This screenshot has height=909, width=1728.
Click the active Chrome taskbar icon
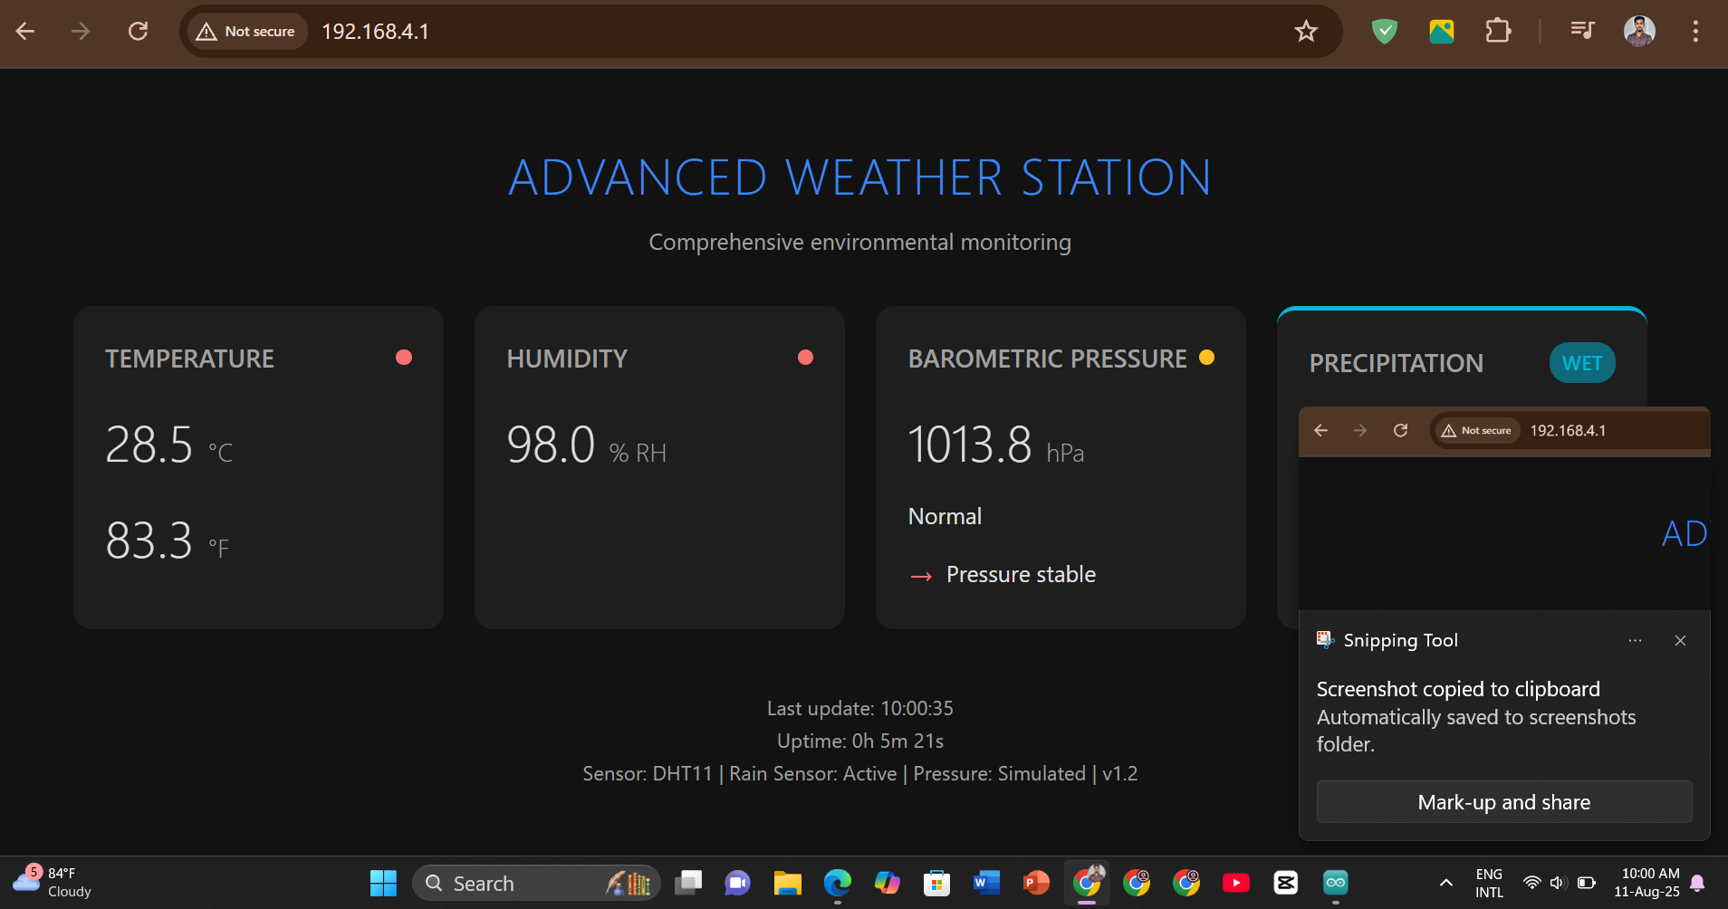click(1087, 883)
